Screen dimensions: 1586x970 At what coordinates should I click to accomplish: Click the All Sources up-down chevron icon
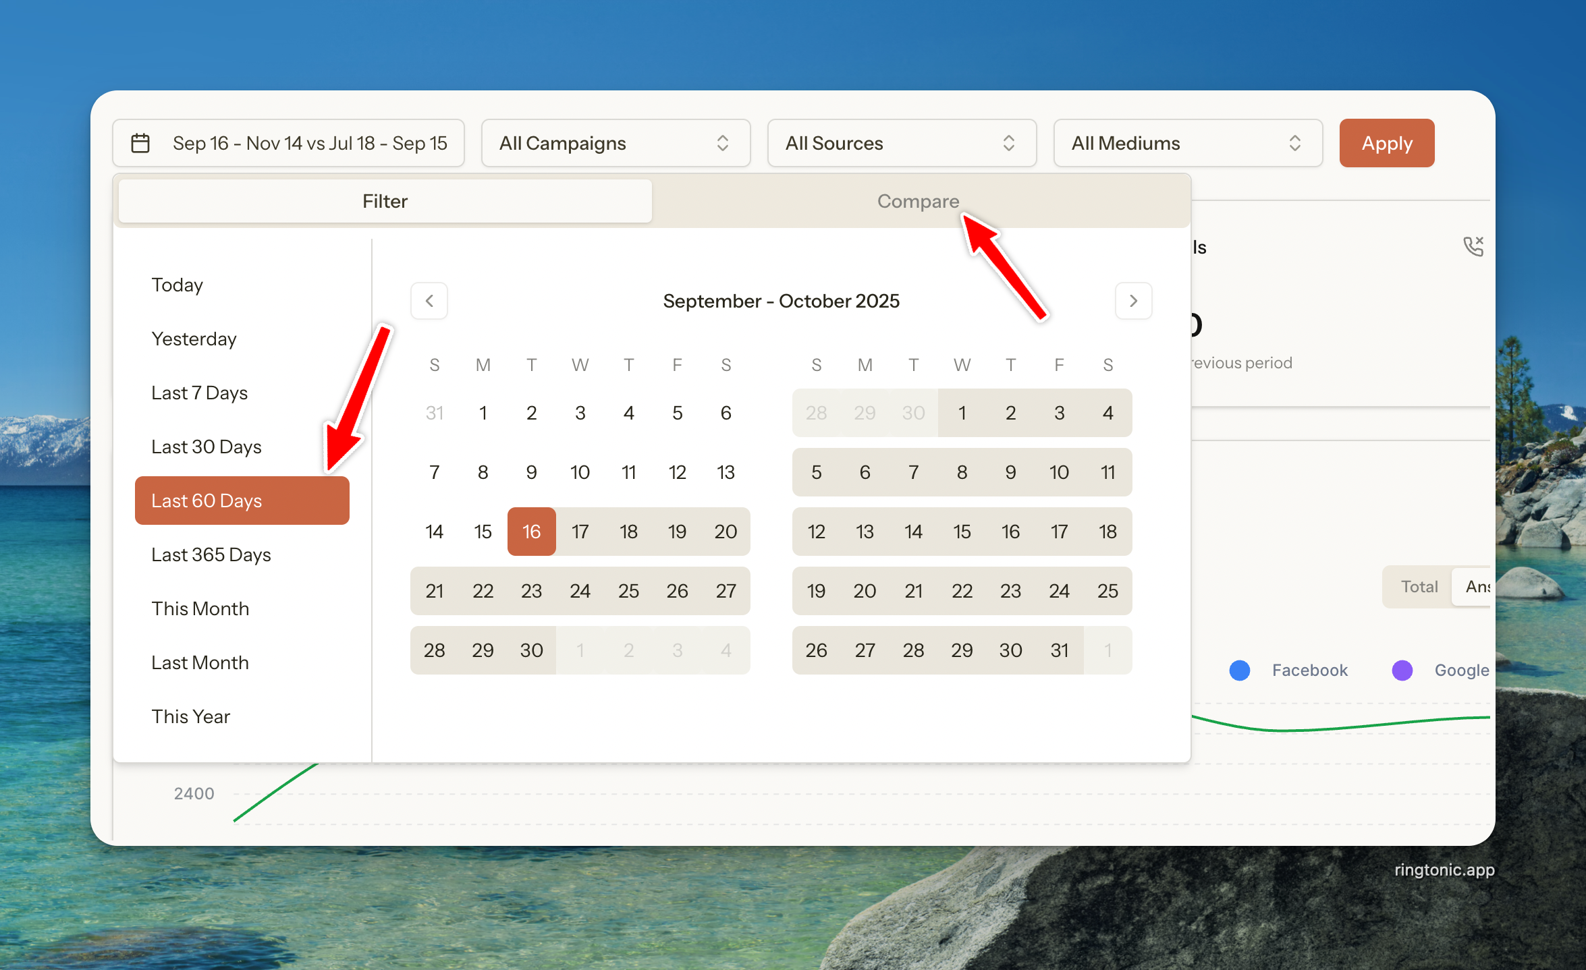tap(1008, 143)
